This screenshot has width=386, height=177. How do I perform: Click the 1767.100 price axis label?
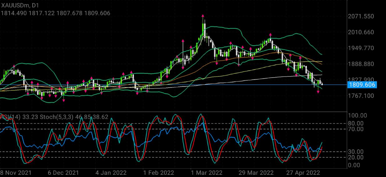click(361, 95)
